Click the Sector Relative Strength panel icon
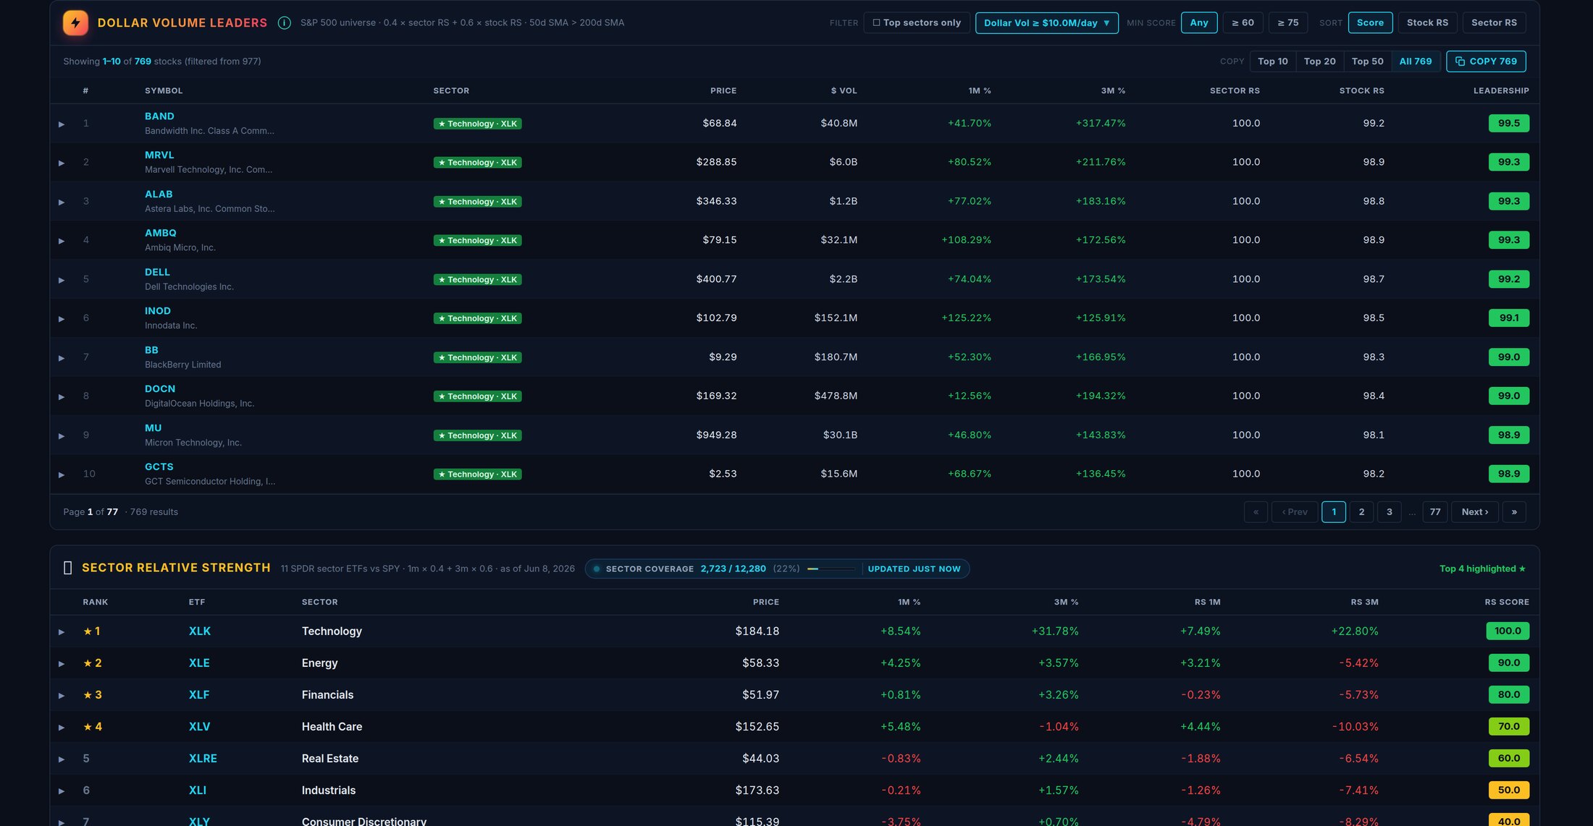The image size is (1593, 826). tap(68, 569)
